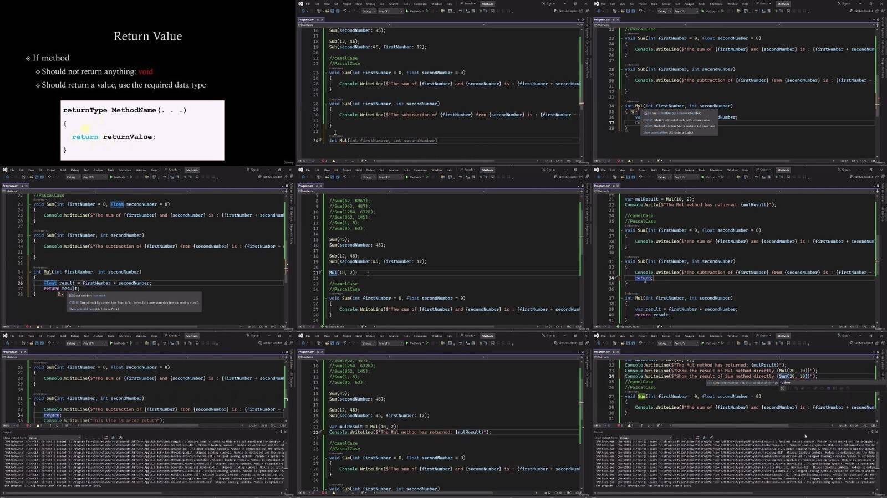Click red error count icon under Mul tooltip window
The width and height of the screenshot is (887, 498).
[619, 161]
